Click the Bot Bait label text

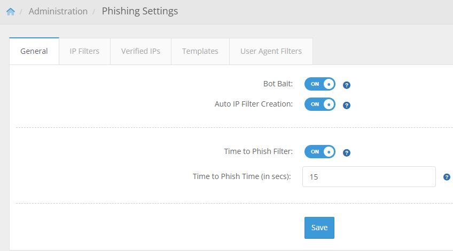click(278, 84)
